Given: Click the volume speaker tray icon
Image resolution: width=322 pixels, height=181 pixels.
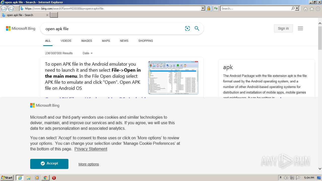Looking at the screenshot, I should [286, 178].
